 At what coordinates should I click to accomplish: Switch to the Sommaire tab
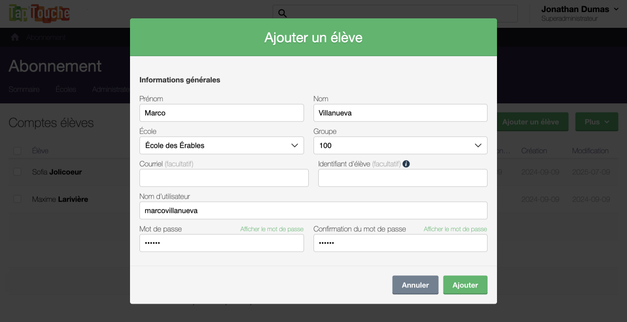pos(24,89)
